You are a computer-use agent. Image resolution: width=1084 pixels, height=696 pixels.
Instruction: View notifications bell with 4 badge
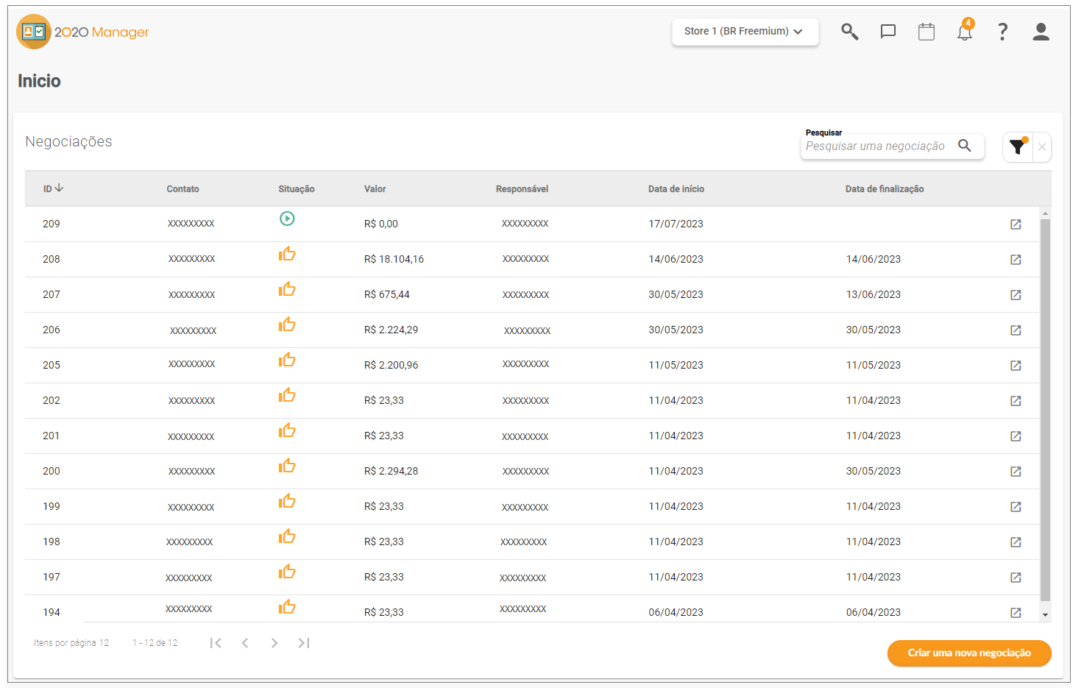coord(965,31)
